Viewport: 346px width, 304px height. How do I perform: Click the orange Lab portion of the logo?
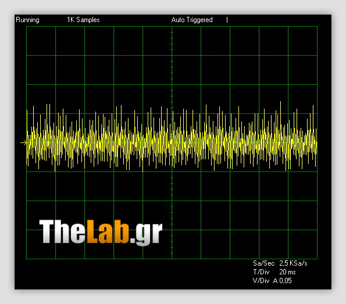pyautogui.click(x=108, y=232)
